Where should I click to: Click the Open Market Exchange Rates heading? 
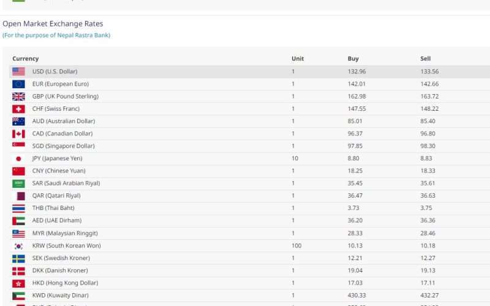tap(53, 24)
